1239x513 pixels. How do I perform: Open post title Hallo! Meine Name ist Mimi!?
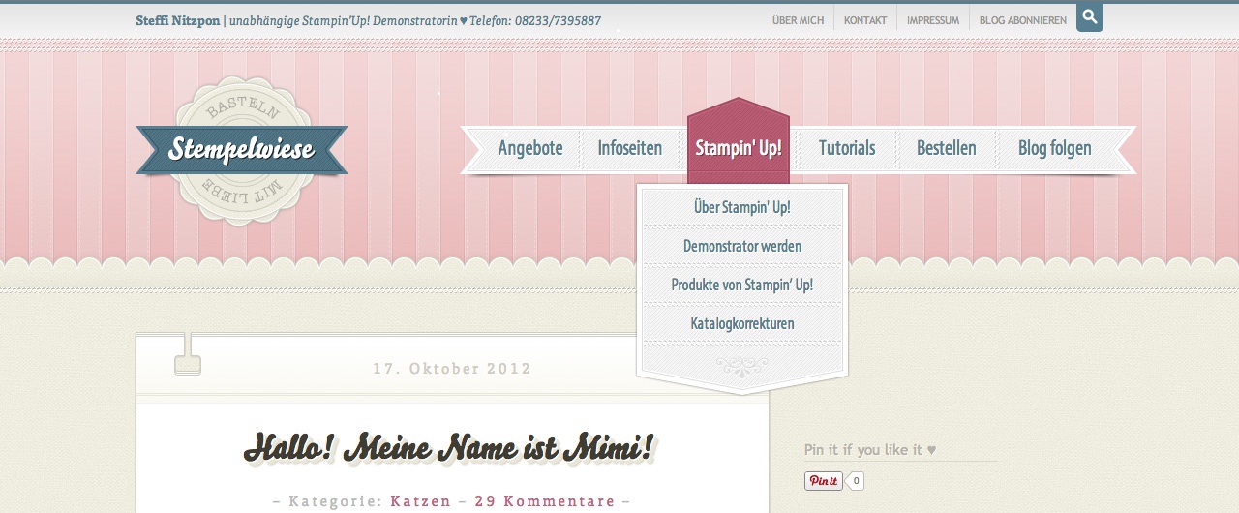[x=451, y=449]
